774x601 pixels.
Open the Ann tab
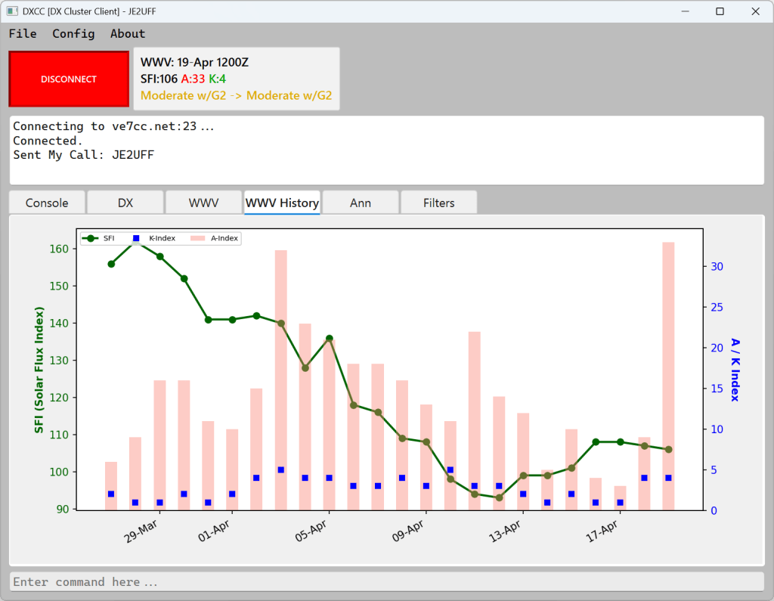(x=361, y=203)
